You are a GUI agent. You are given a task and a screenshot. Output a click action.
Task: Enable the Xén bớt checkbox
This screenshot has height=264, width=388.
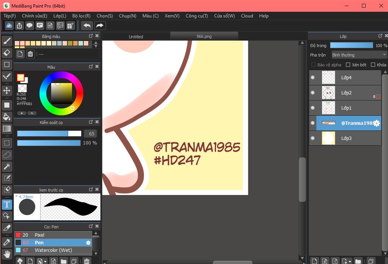pyautogui.click(x=348, y=64)
